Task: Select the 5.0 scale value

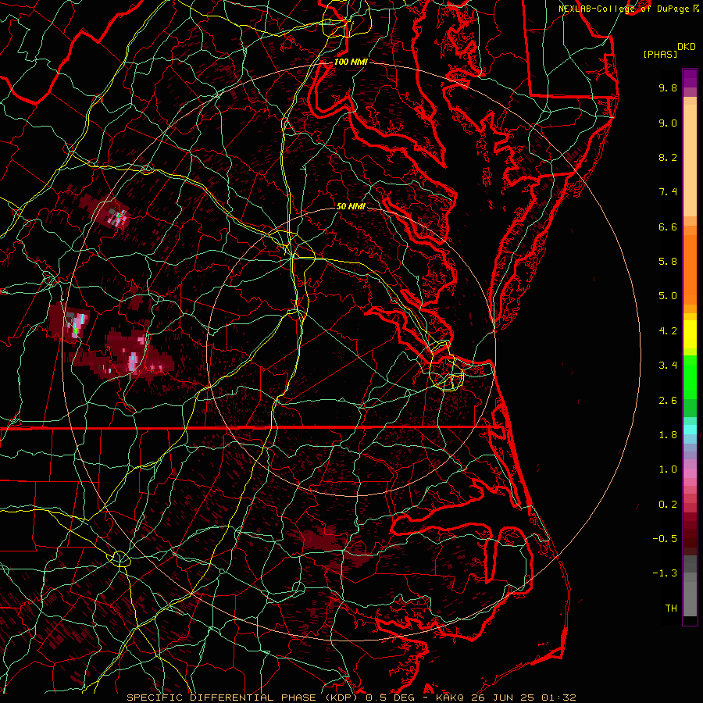Action: click(668, 296)
